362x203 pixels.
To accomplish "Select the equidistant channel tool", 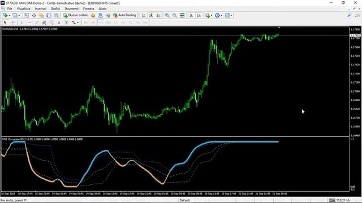I will (44, 23).
